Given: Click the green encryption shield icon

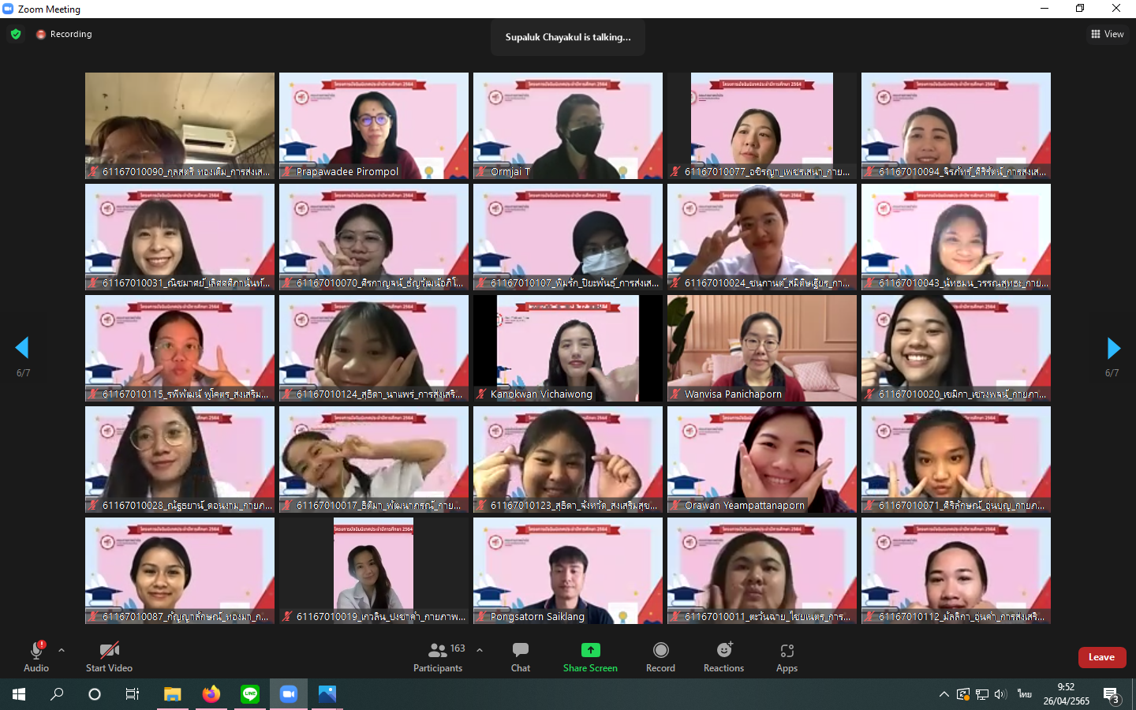Looking at the screenshot, I should [16, 34].
